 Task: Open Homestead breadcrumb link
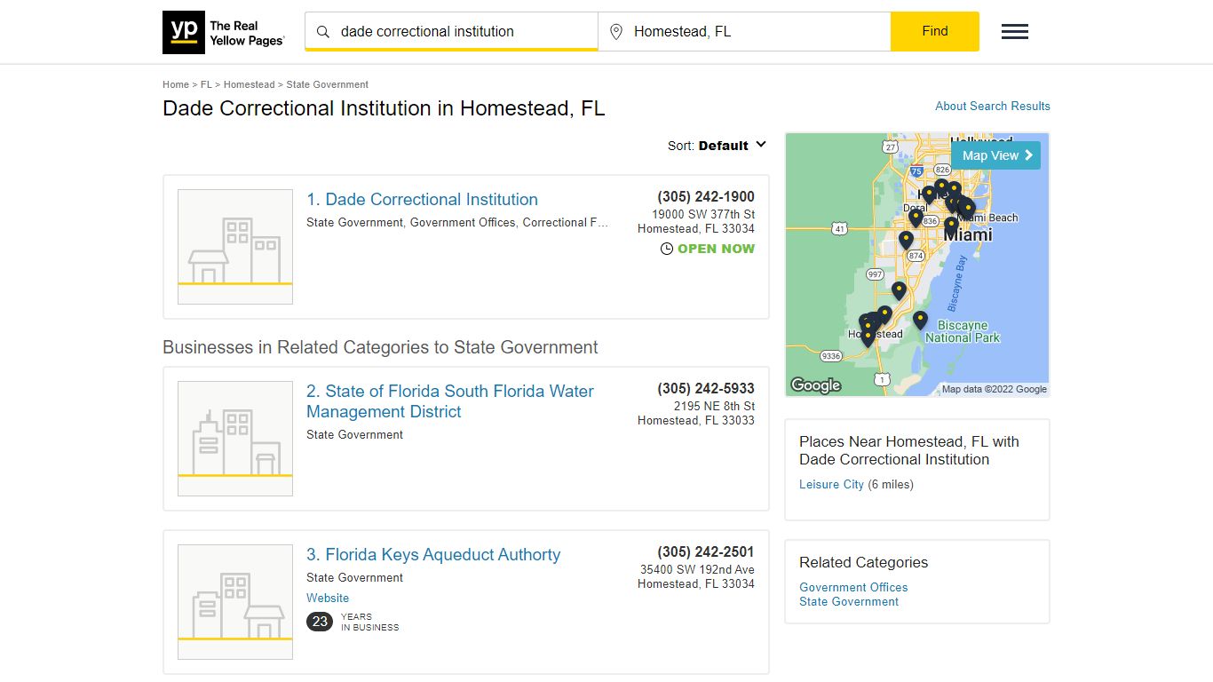click(249, 84)
